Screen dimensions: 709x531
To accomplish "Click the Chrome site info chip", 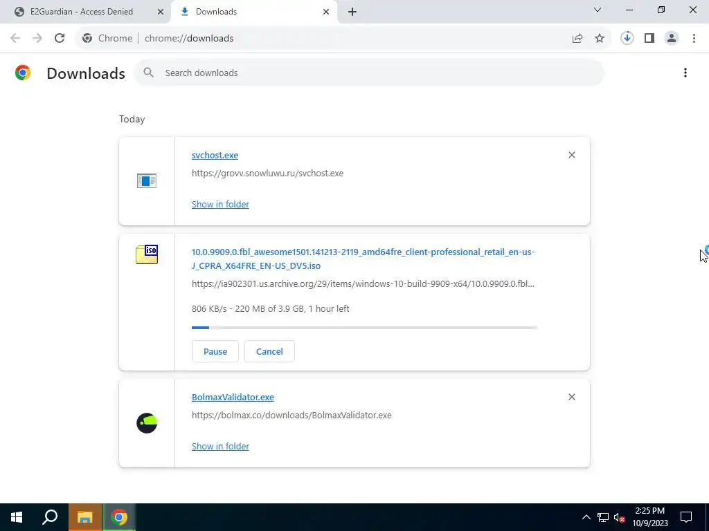I will (107, 39).
